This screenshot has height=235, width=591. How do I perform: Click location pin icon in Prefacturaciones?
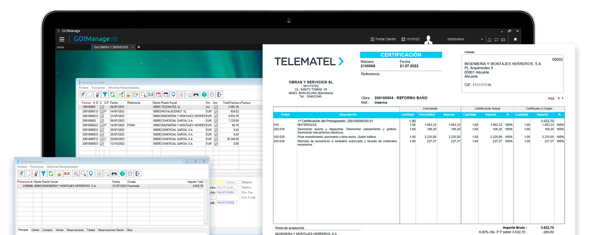click(91, 174)
